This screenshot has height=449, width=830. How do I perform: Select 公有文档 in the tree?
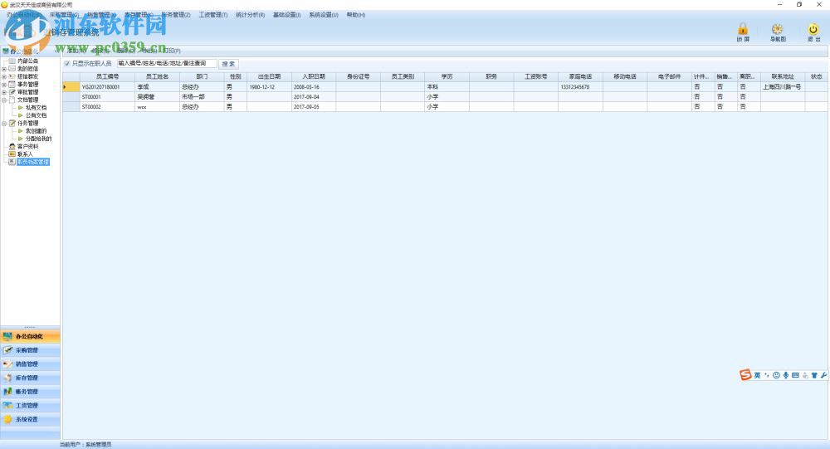(x=36, y=115)
